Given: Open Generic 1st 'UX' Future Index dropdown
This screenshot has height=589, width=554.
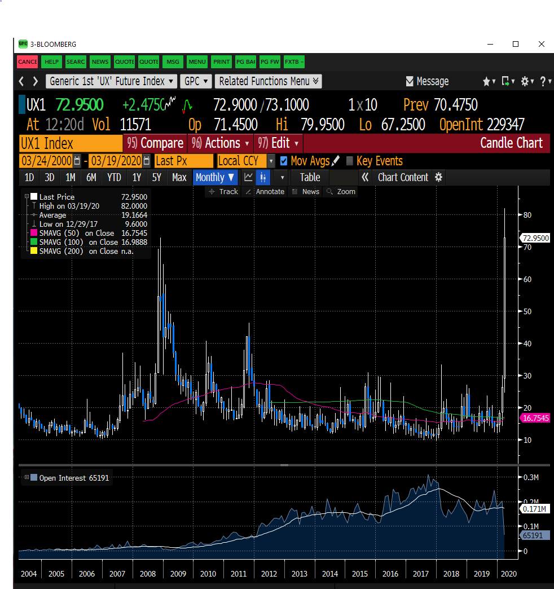Looking at the screenshot, I should [111, 81].
